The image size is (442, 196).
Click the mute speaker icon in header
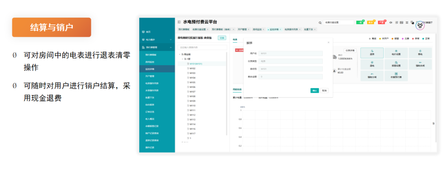point(390,22)
